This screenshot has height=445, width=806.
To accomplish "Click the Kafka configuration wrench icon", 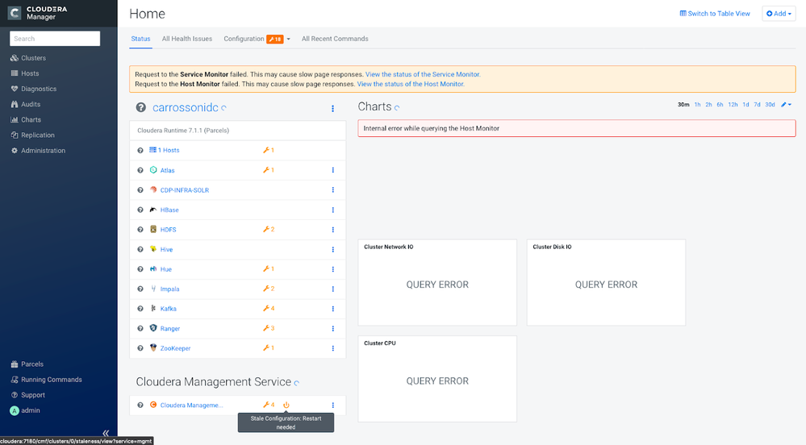I will click(266, 308).
